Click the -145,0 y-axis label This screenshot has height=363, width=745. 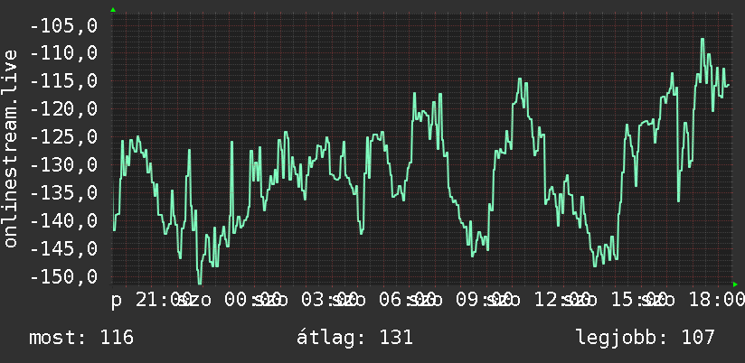[x=63, y=248]
